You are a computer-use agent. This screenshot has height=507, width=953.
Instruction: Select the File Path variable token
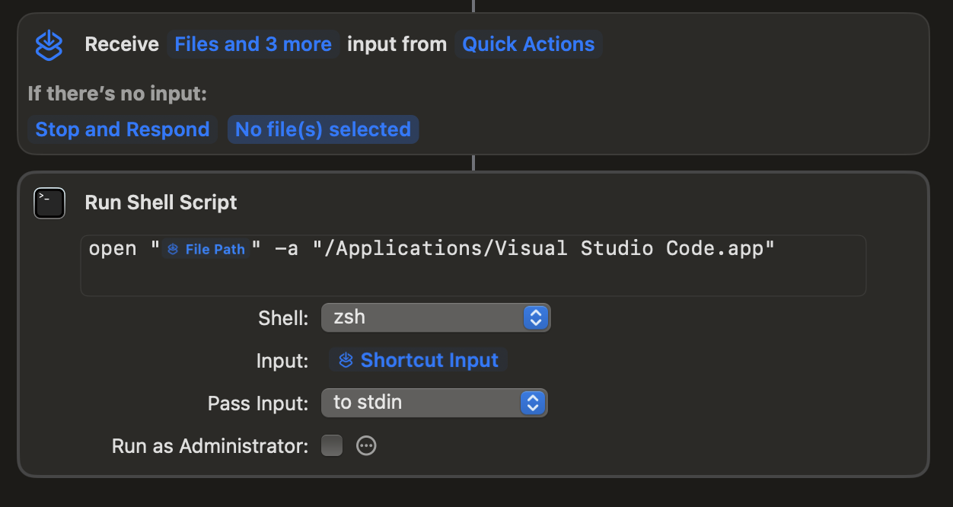[x=206, y=248]
